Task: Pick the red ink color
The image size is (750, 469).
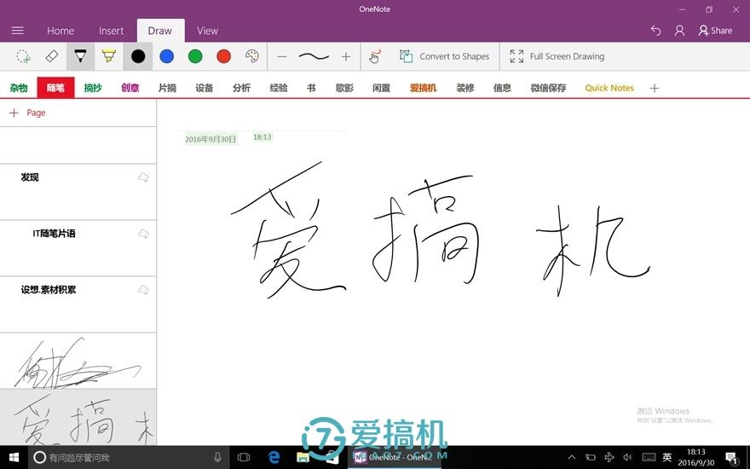Action: [x=223, y=56]
